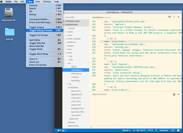
Task: Open the Apple menu
Action: [1, 1]
